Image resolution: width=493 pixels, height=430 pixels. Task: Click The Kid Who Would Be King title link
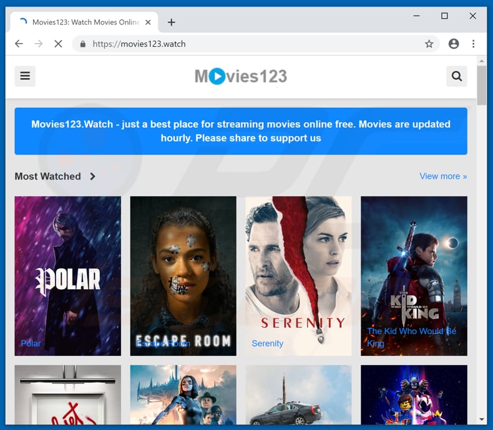[412, 337]
